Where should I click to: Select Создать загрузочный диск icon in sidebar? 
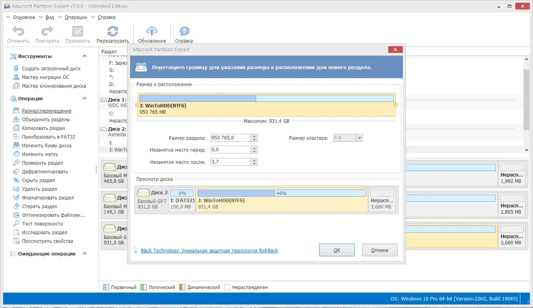(16, 68)
